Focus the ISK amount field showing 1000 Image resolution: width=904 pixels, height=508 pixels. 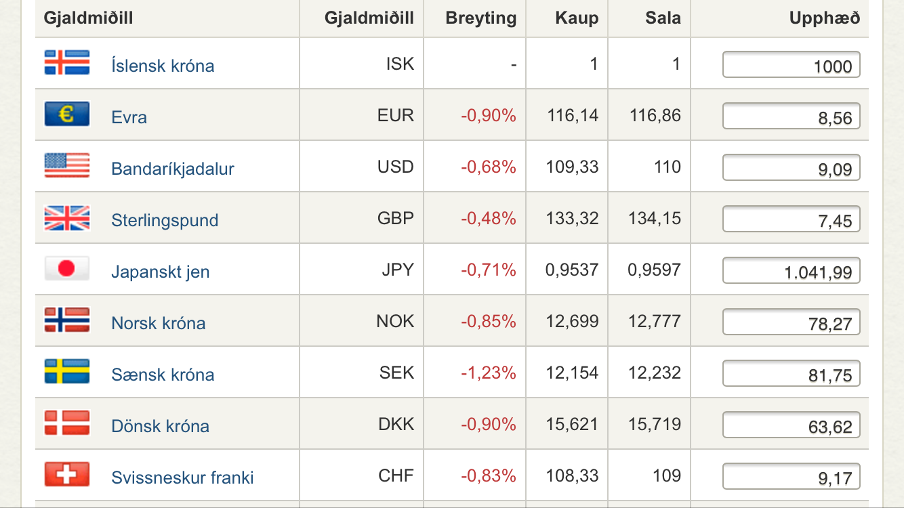click(x=791, y=65)
